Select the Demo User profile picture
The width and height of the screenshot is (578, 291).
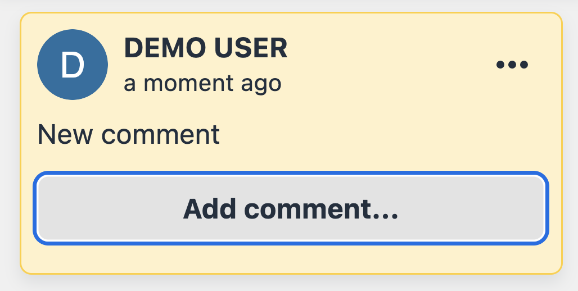coord(73,65)
